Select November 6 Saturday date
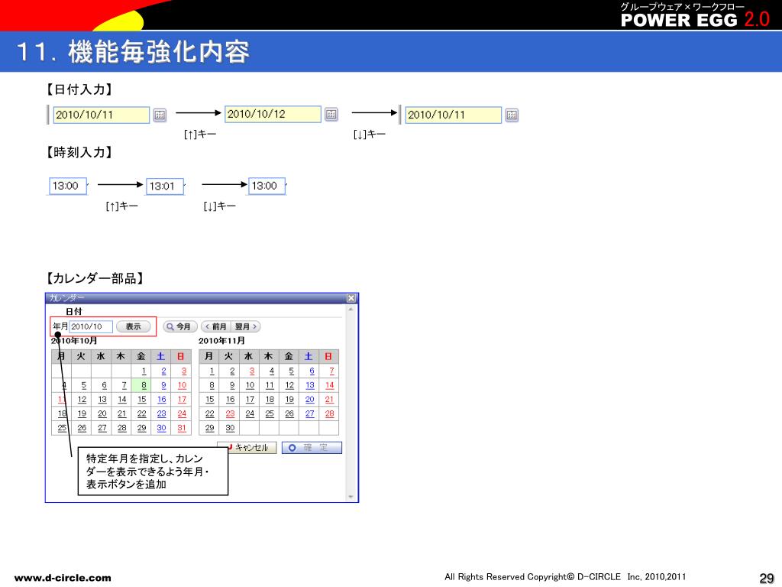Screen dimensions: 782x587 [x=312, y=371]
